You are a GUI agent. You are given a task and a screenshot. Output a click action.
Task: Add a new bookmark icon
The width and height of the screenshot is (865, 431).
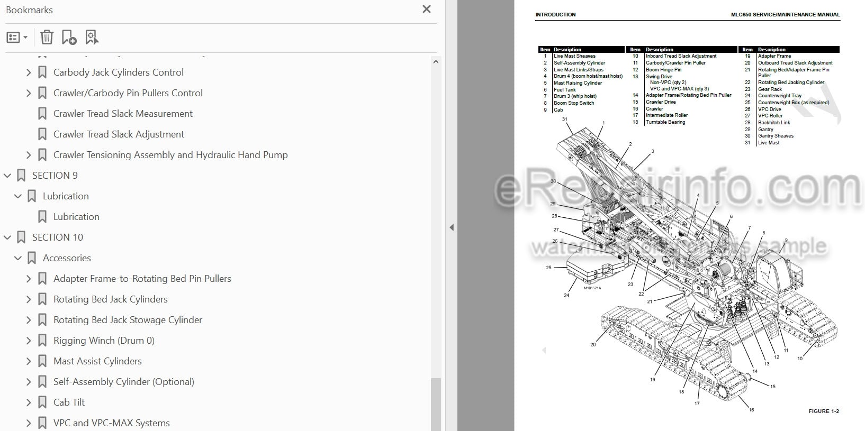[x=69, y=37]
